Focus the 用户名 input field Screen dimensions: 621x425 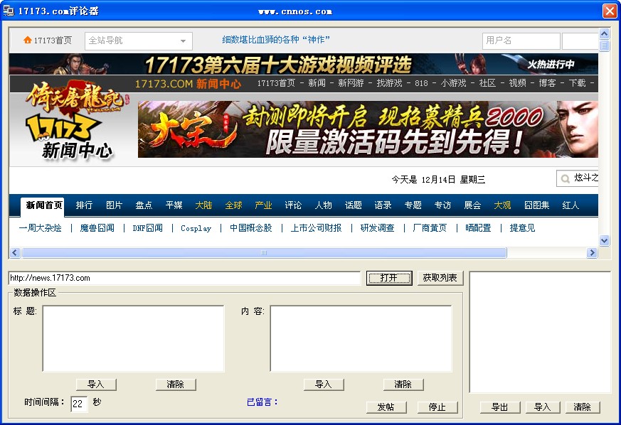point(521,41)
